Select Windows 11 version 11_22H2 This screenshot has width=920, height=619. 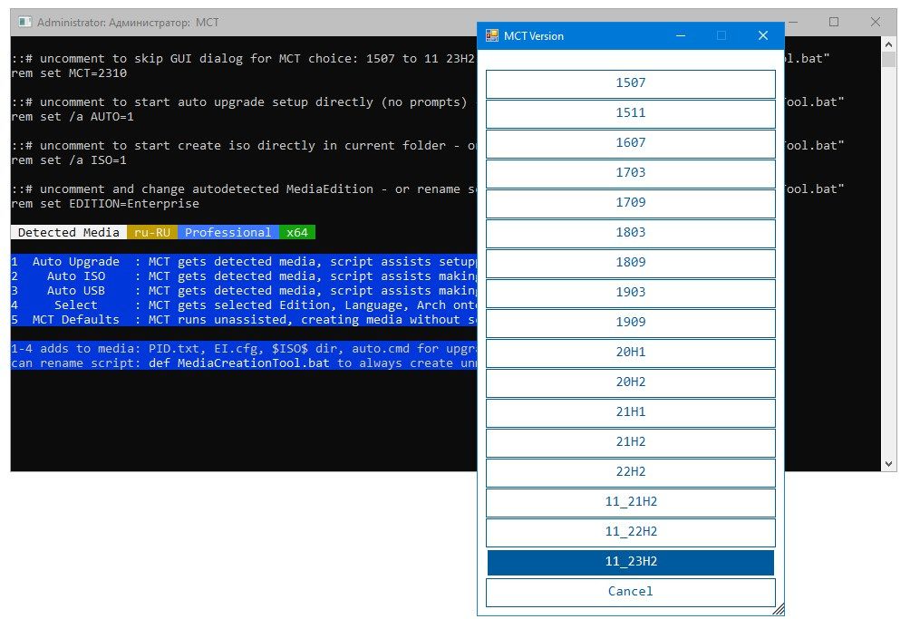(631, 532)
